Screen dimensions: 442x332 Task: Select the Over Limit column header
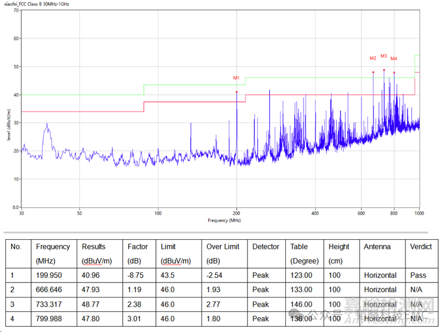[222, 247]
